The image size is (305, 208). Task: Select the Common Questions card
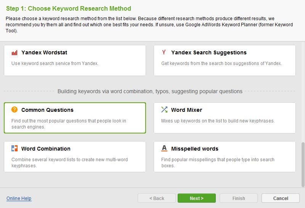75,118
